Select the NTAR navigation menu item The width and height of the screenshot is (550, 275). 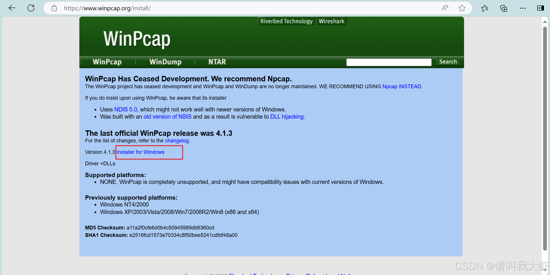coord(217,62)
